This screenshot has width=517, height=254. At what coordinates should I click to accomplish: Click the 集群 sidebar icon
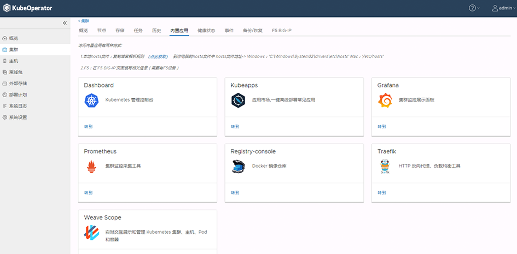pyautogui.click(x=4, y=50)
